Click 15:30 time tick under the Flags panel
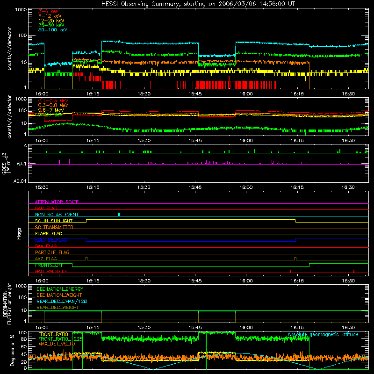Viewport: 374px width, 374px height. (x=144, y=281)
